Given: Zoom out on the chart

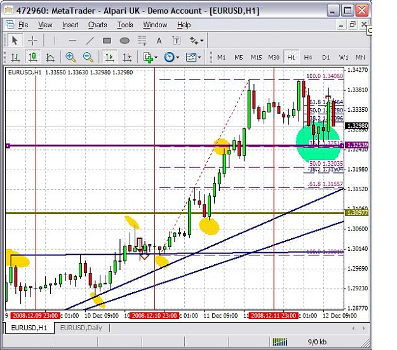Looking at the screenshot, I should click(88, 57).
